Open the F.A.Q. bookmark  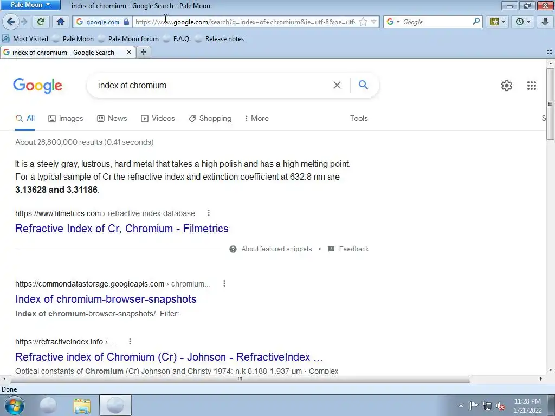[177, 39]
